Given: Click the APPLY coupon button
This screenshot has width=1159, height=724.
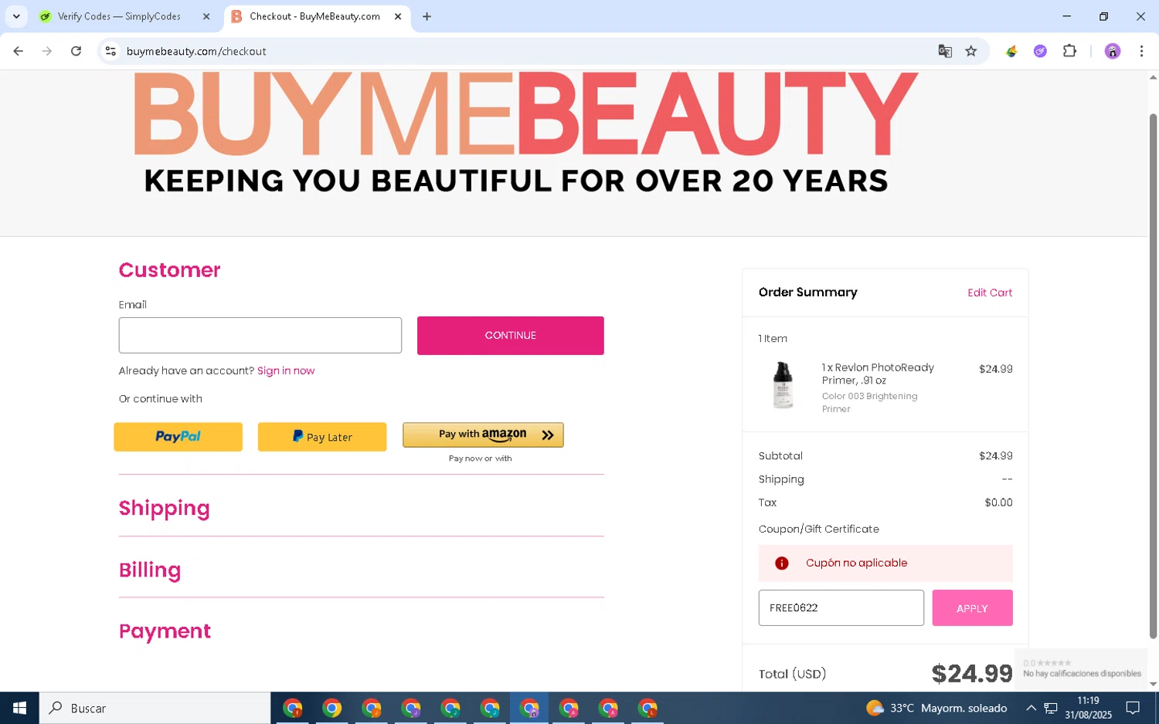Looking at the screenshot, I should [972, 607].
